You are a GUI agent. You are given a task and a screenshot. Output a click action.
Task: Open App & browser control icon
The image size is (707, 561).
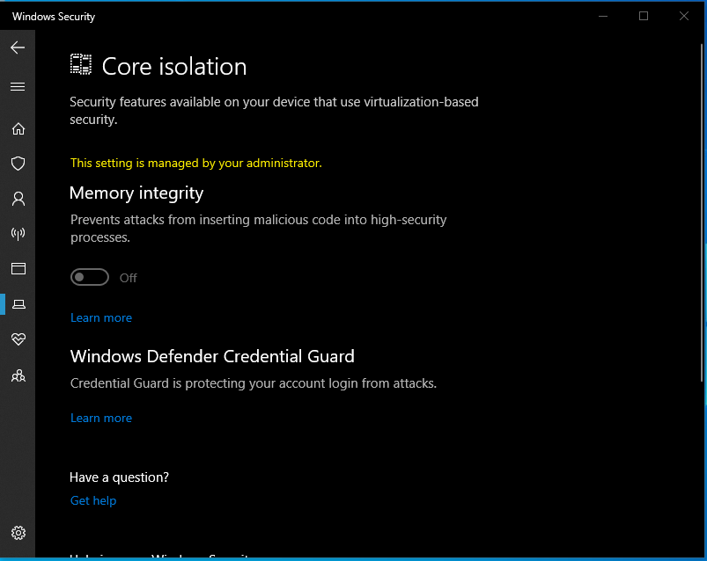18,268
